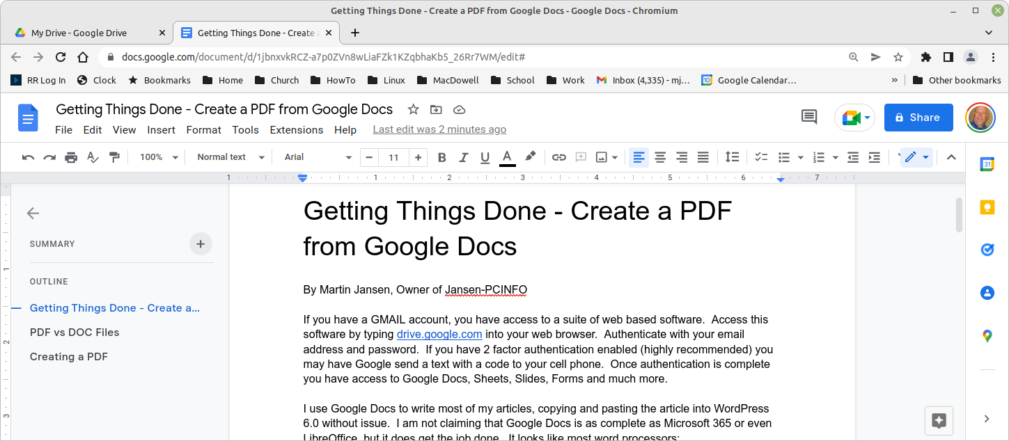Viewport: 1009px width, 441px height.
Task: Open the Normal text style dropdown
Action: point(230,157)
